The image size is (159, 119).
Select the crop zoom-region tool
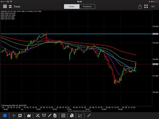tap(20, 115)
